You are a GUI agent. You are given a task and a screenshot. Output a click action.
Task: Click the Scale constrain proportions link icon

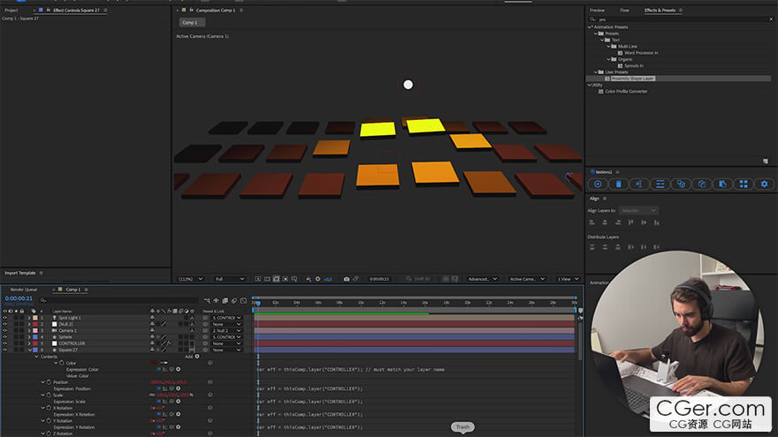[x=153, y=395]
